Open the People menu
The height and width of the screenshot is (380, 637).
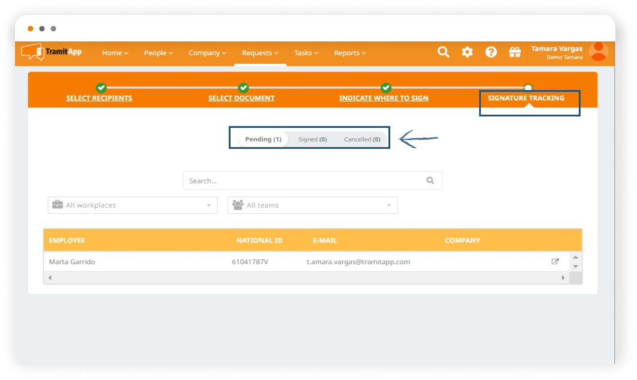(x=158, y=53)
